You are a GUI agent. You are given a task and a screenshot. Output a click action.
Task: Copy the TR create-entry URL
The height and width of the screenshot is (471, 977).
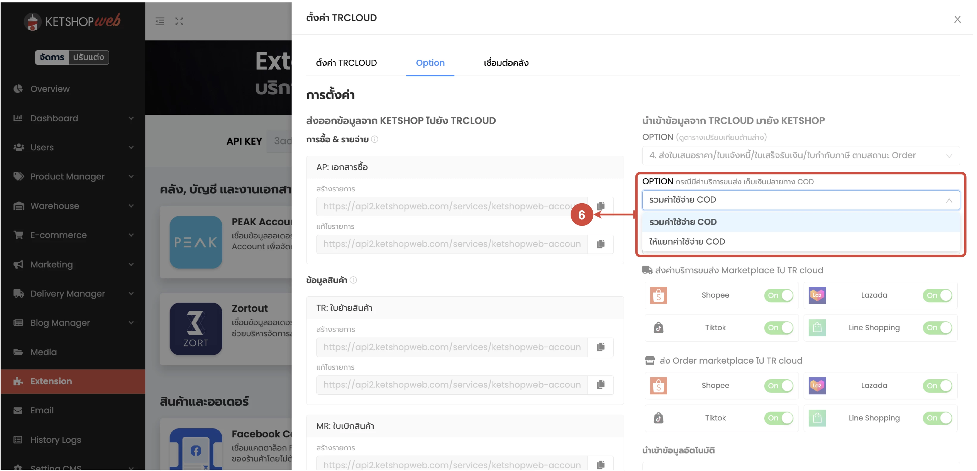(x=600, y=347)
